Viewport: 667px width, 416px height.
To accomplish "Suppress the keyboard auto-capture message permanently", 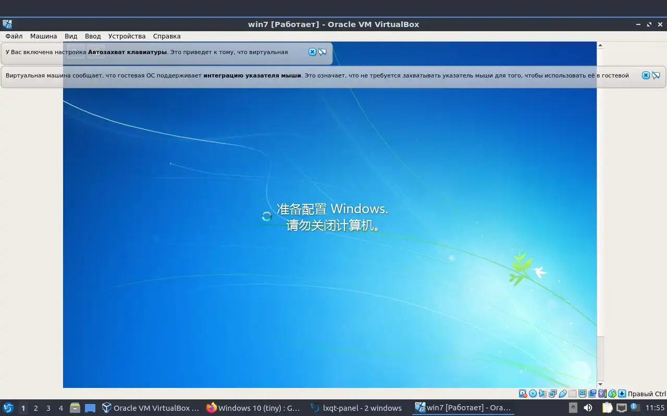I will tap(322, 52).
